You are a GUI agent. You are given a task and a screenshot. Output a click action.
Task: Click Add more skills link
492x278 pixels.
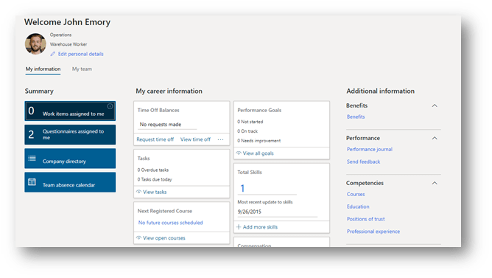click(260, 227)
